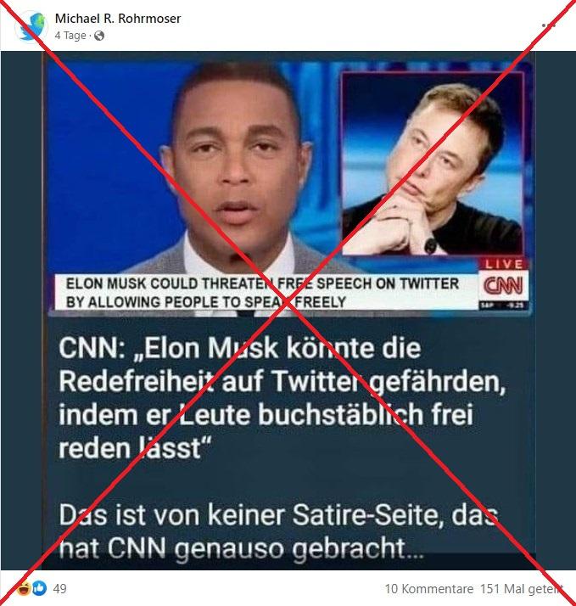Open the 151 Mal geteilt shares list
Screen dimensions: 576x606
coord(522,589)
